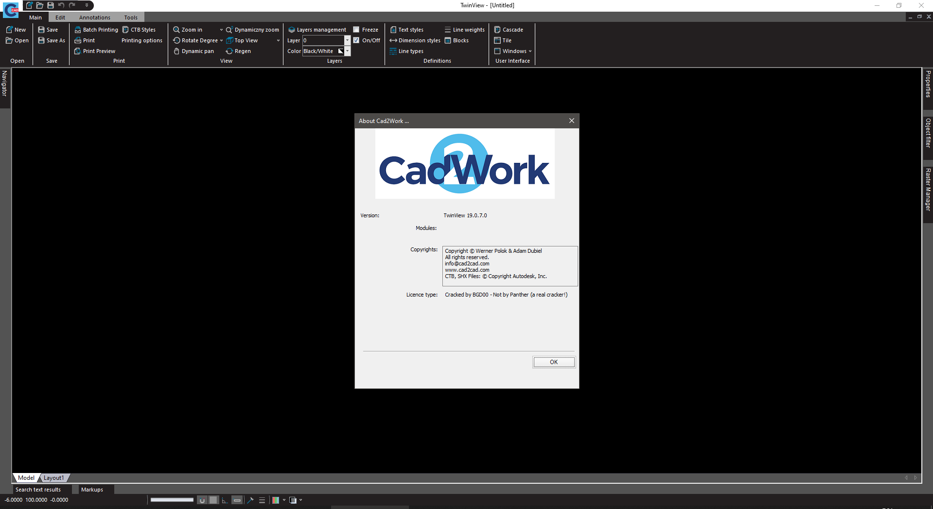This screenshot has height=509, width=933.
Task: Toggle the Freeze layer checkbox
Action: (x=356, y=30)
